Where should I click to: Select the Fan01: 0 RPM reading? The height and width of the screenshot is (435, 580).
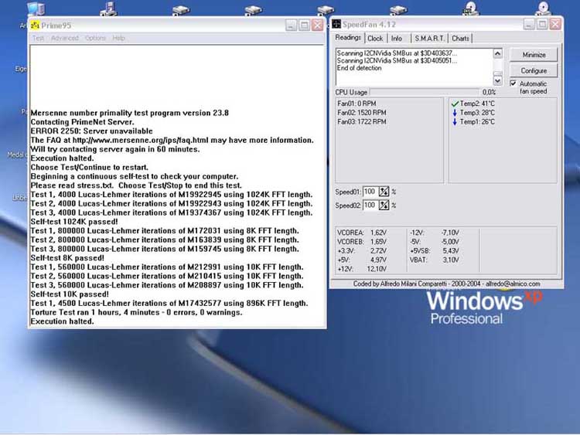point(357,104)
